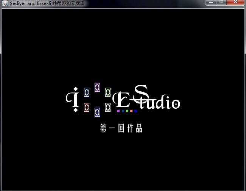Select the white card icon beside letter E

click(x=108, y=107)
